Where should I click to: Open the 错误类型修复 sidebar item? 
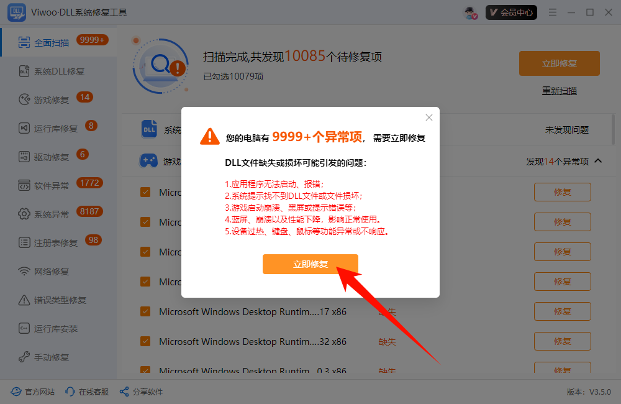(x=60, y=300)
